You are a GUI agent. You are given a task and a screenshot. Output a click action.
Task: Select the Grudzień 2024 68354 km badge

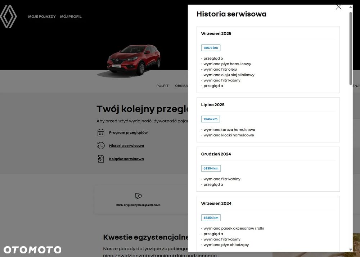pyautogui.click(x=211, y=168)
